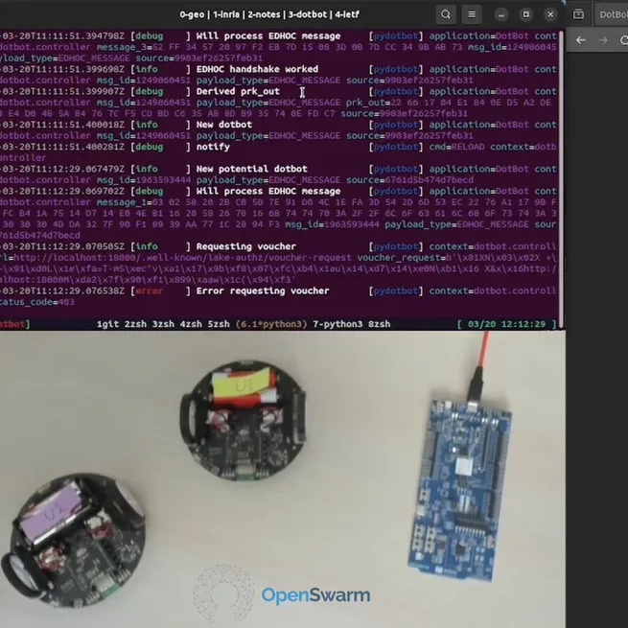628x628 pixels.
Task: Select tmux window 2zsh
Action: [x=135, y=324]
